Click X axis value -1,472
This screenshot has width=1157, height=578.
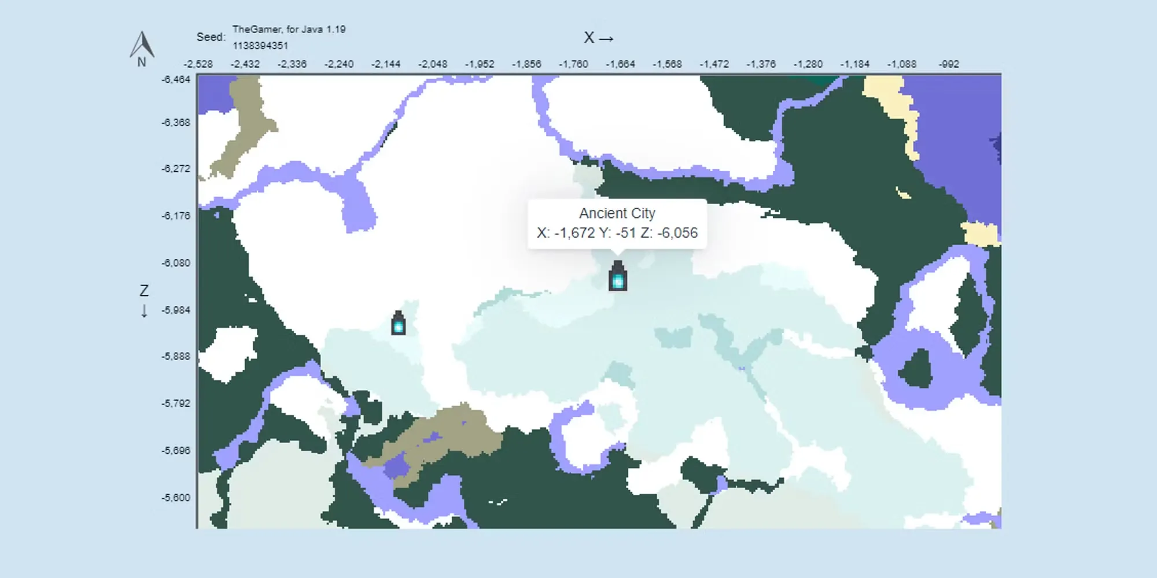714,64
